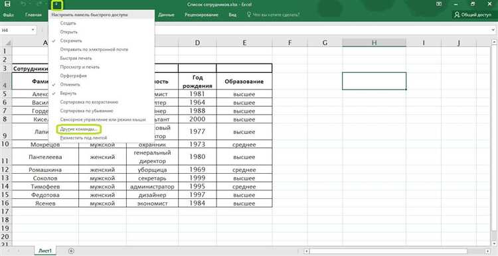Screen dimensions: 498x256
Task: Click the new sheet plus icon
Action: point(72,251)
